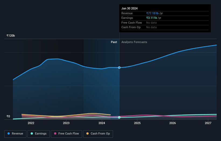Click the Jun 30 2024 tooltip date
221x141 pixels.
click(129, 8)
